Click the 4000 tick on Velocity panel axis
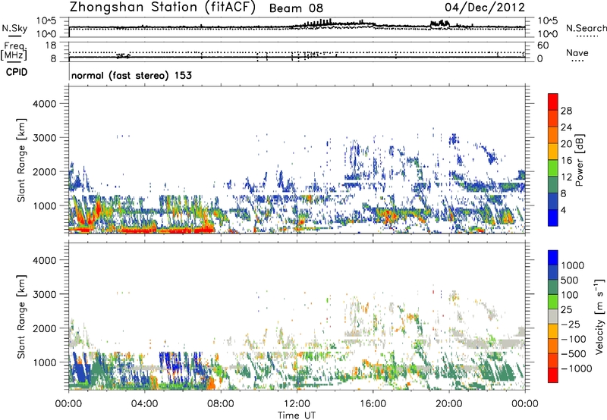This screenshot has height=420, width=607. click(x=44, y=261)
